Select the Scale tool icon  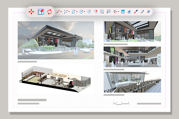pos(41,12)
